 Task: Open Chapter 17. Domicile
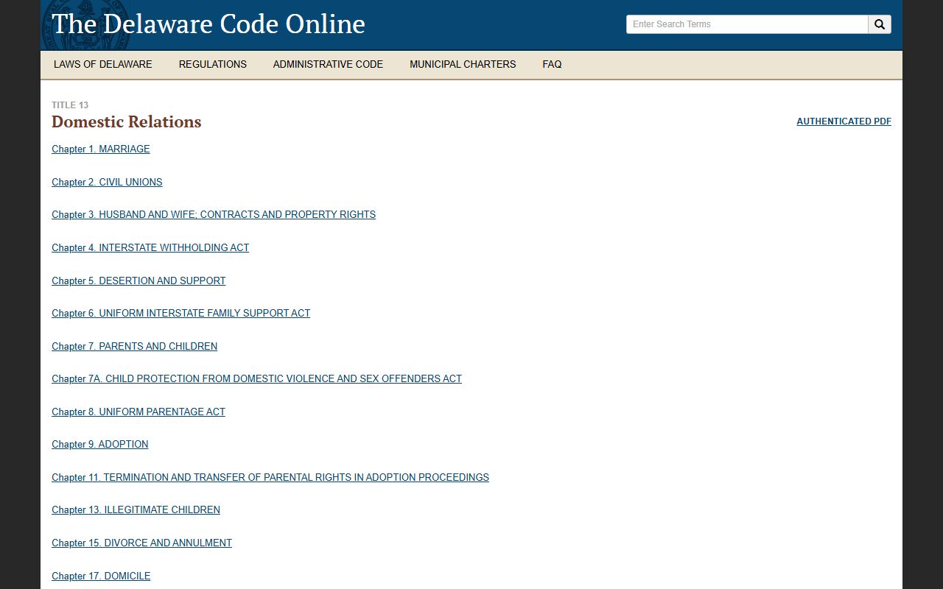tap(101, 576)
